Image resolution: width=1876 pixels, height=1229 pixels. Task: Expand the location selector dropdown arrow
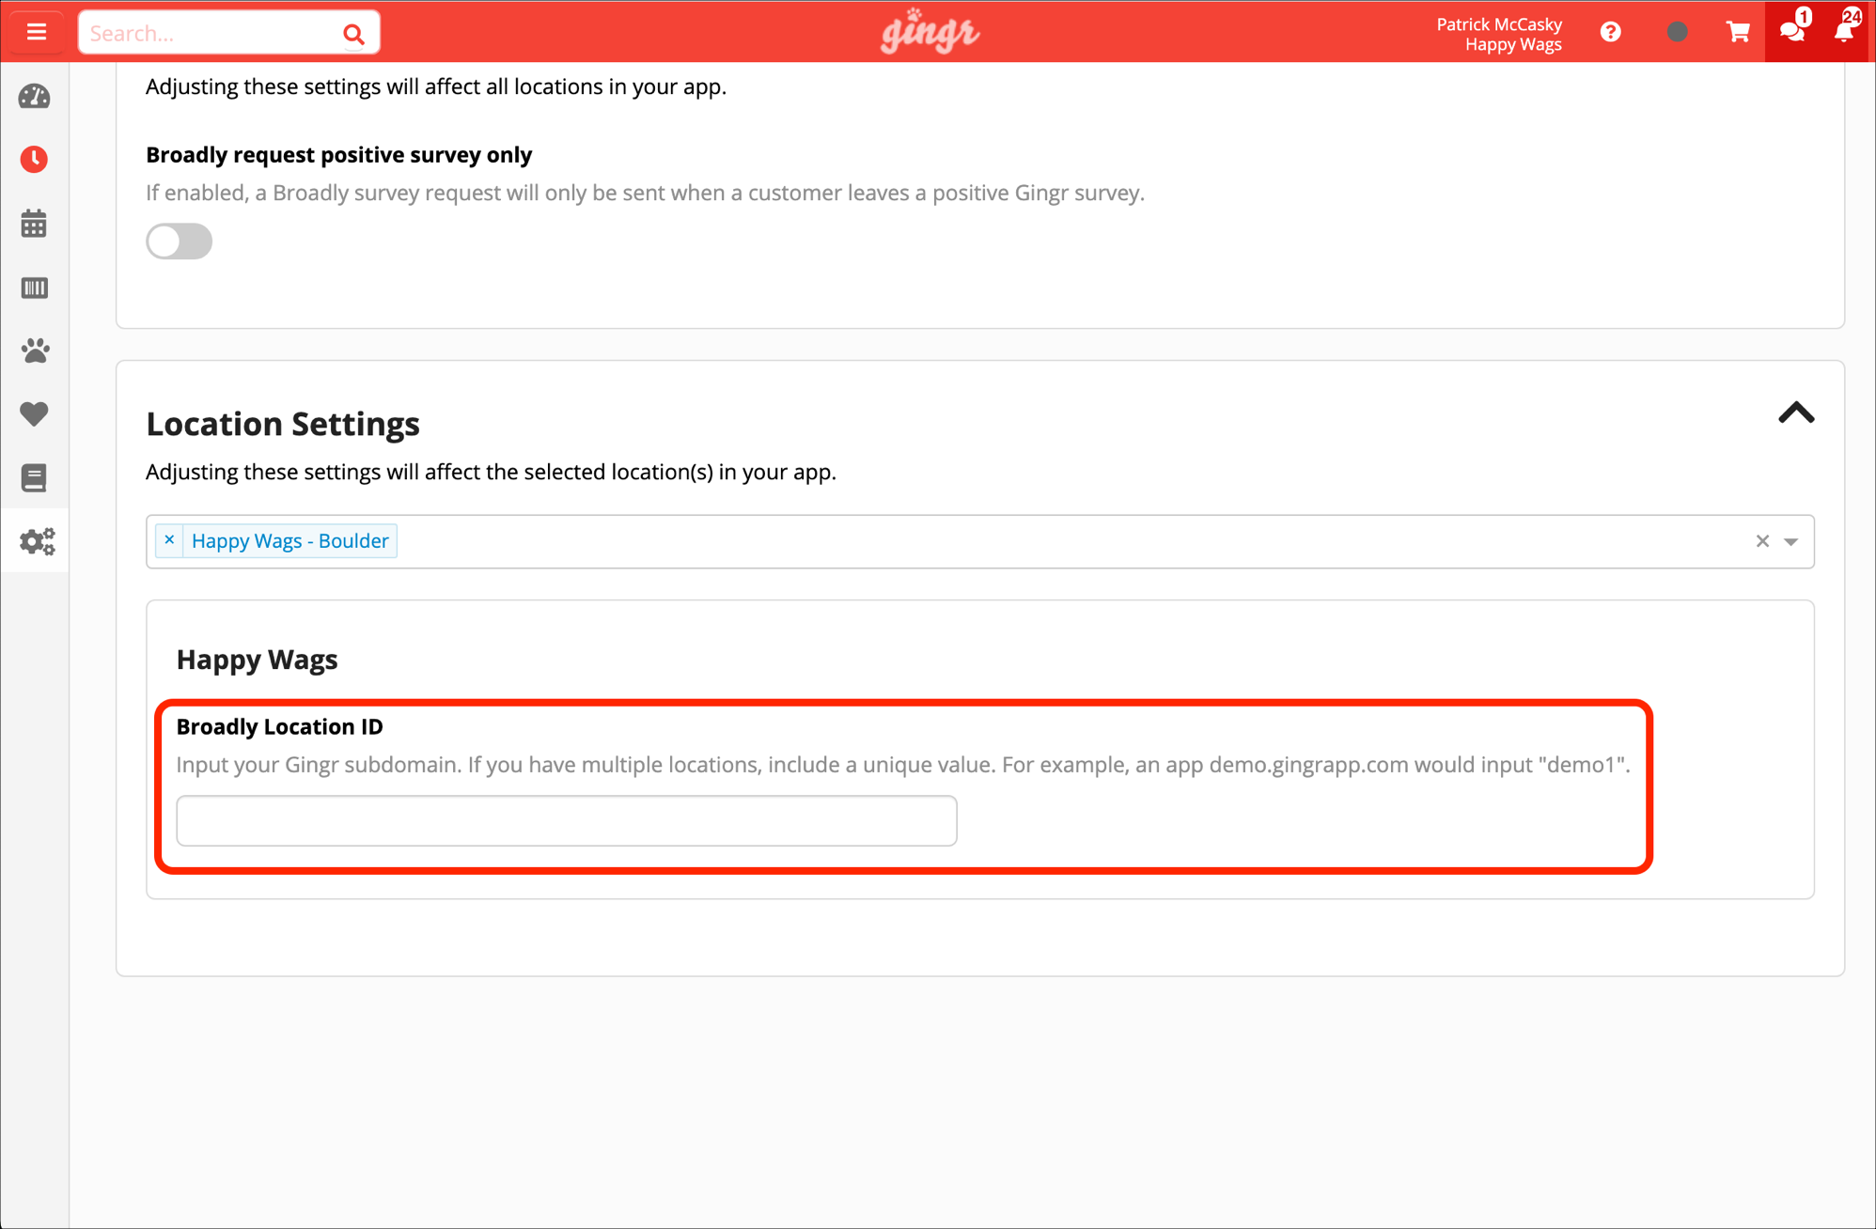click(1791, 543)
